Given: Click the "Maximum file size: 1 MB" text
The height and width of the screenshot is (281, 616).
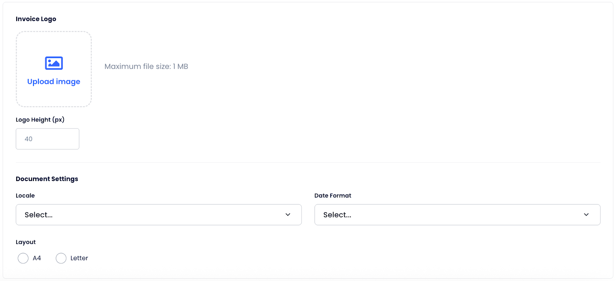Looking at the screenshot, I should pos(146,67).
